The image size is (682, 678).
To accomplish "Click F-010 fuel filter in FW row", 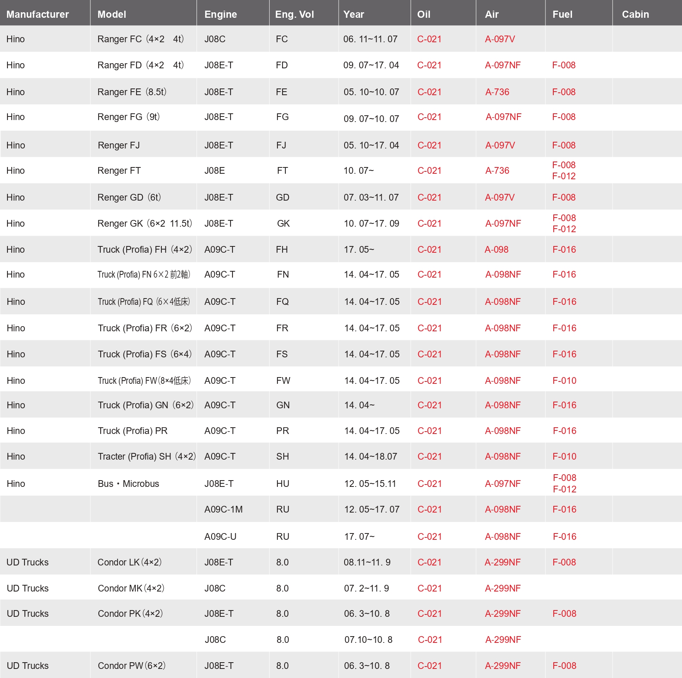I will (x=564, y=381).
